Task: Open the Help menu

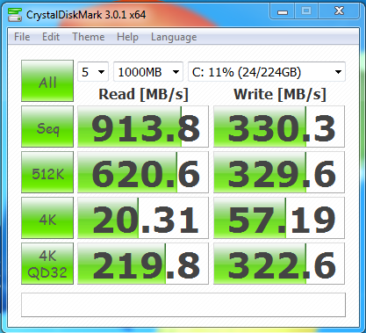Action: (x=127, y=37)
